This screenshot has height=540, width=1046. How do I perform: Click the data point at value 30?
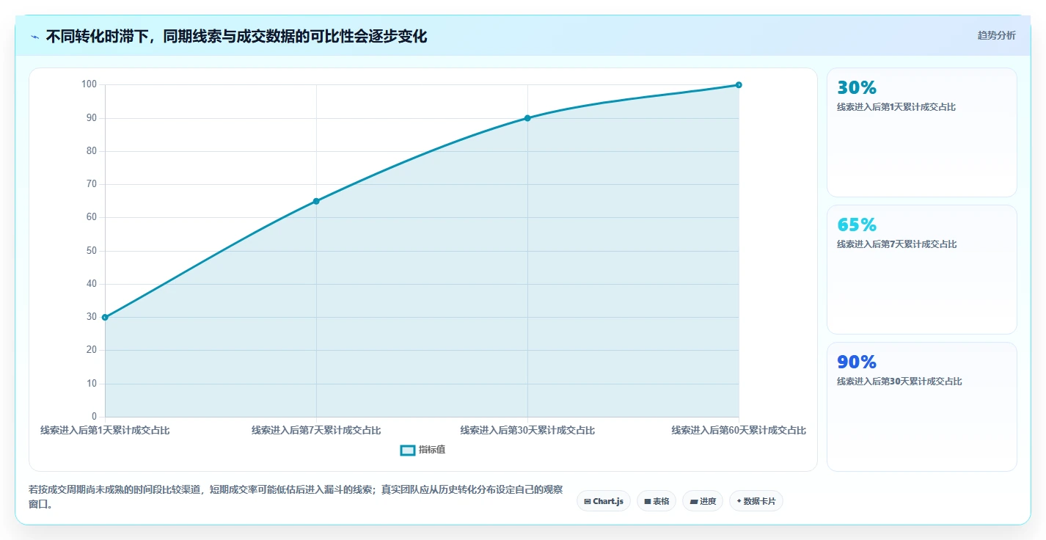click(105, 317)
